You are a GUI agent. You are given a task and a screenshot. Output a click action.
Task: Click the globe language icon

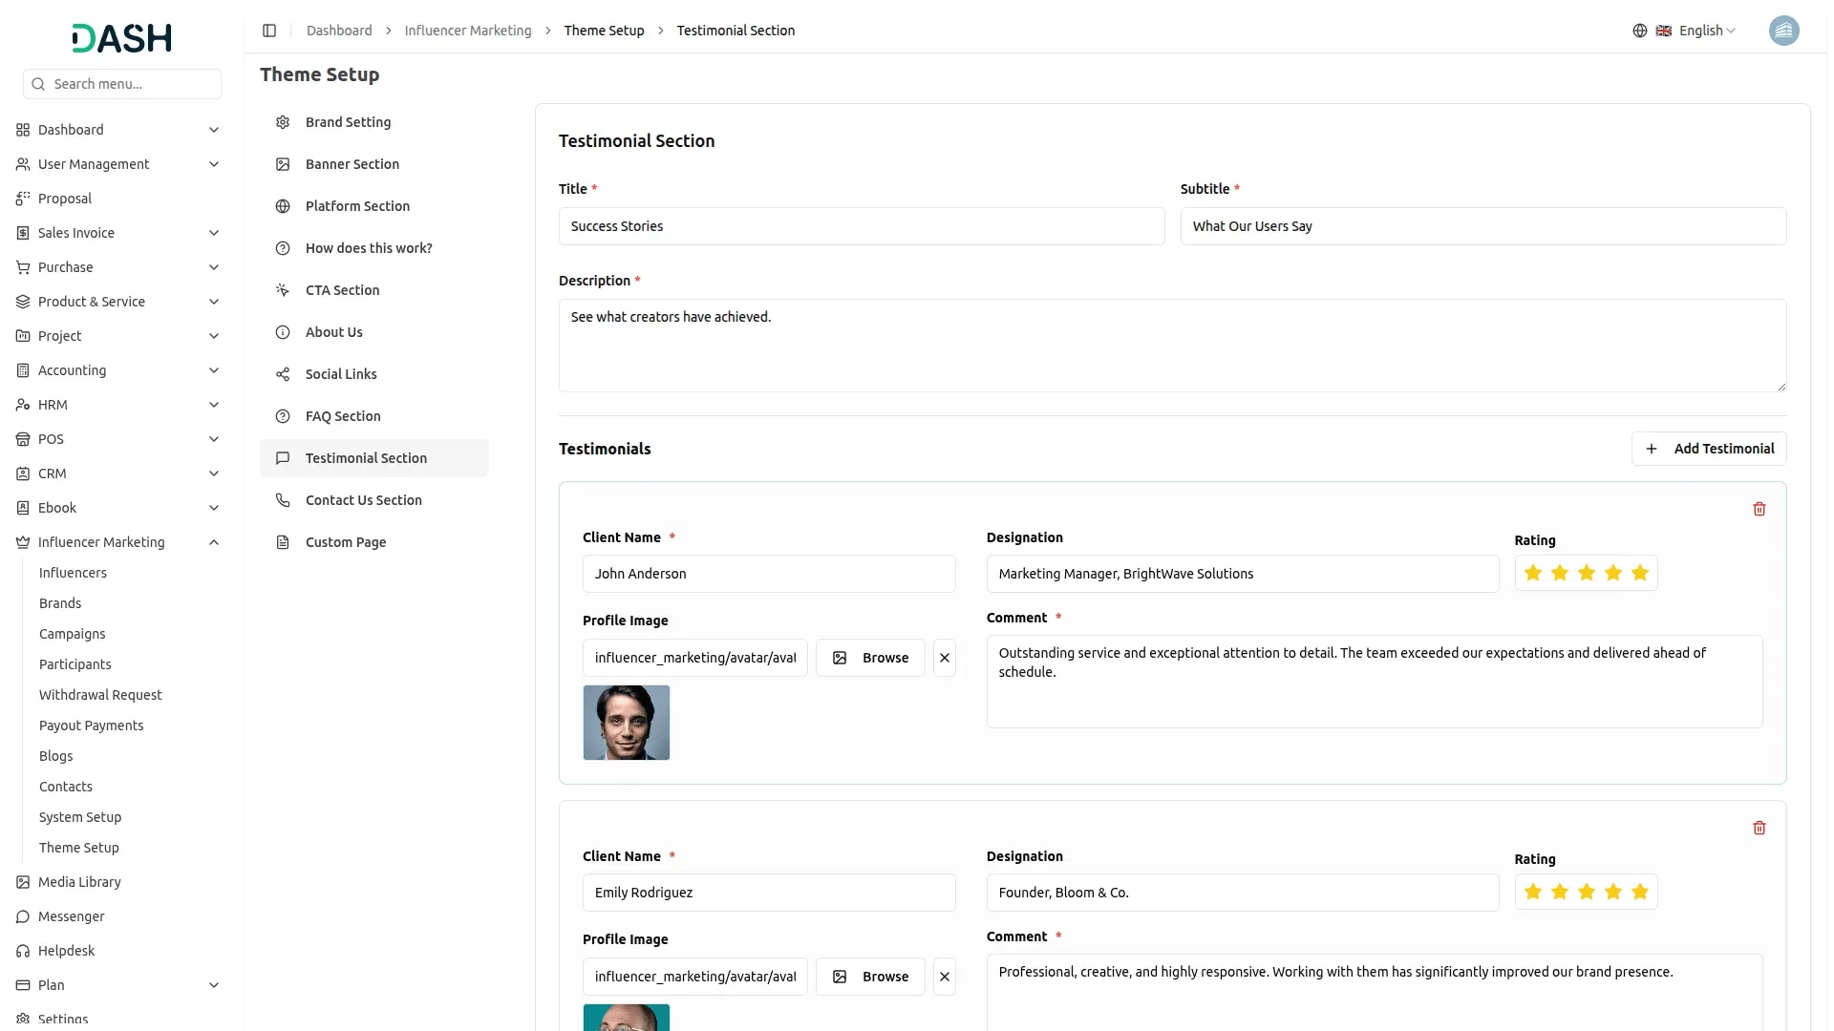pyautogui.click(x=1640, y=31)
